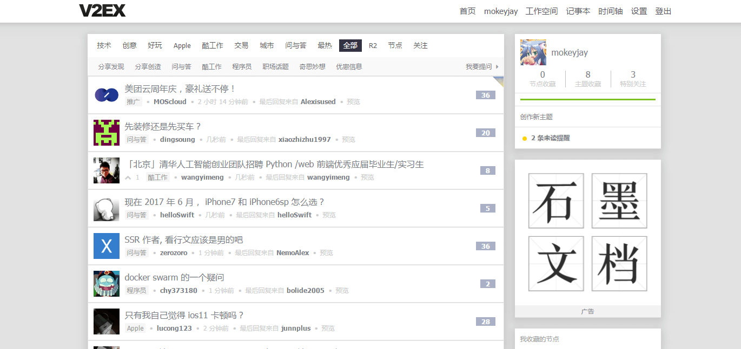Click arrow next to 我要提问
Viewport: 741px width, 349px height.
(497, 67)
